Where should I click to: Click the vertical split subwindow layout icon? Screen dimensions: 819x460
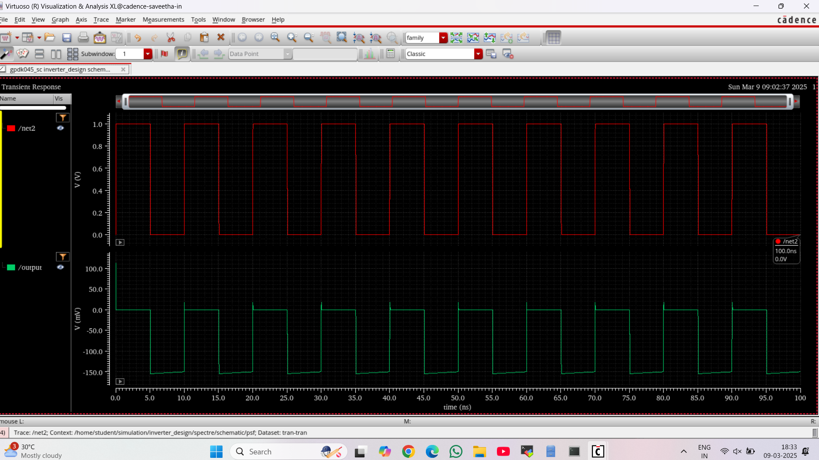coord(56,54)
